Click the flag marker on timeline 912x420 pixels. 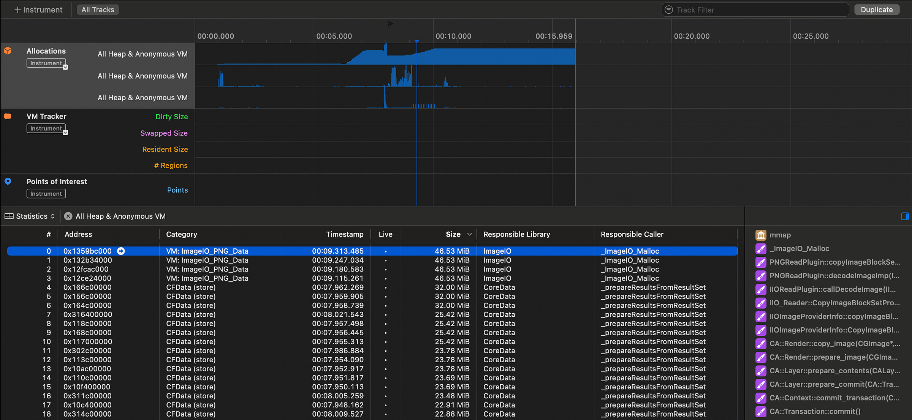pyautogui.click(x=389, y=25)
